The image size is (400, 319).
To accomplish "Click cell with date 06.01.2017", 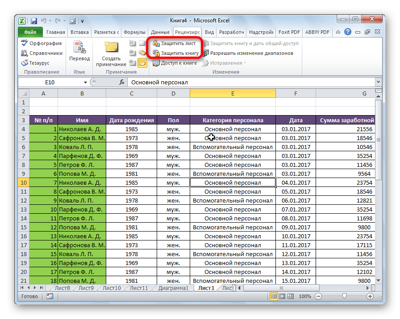I will pyautogui.click(x=296, y=200).
